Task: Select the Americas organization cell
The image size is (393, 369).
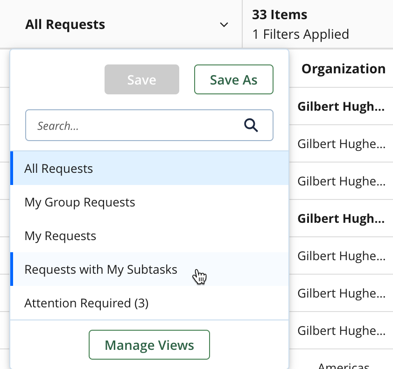Action: coord(344,365)
